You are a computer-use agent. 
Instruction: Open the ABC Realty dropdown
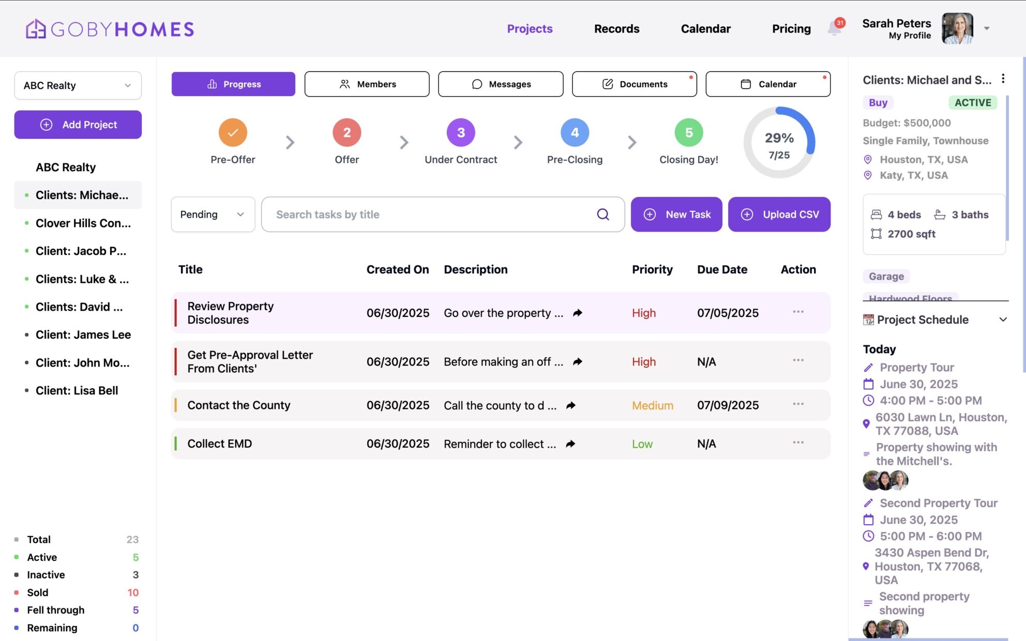78,85
